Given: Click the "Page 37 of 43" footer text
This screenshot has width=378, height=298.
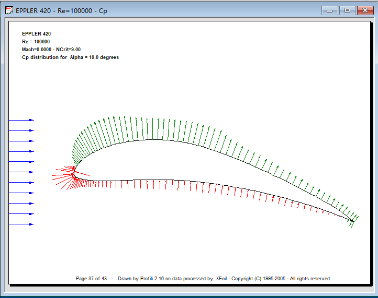Looking at the screenshot, I should point(91,279).
